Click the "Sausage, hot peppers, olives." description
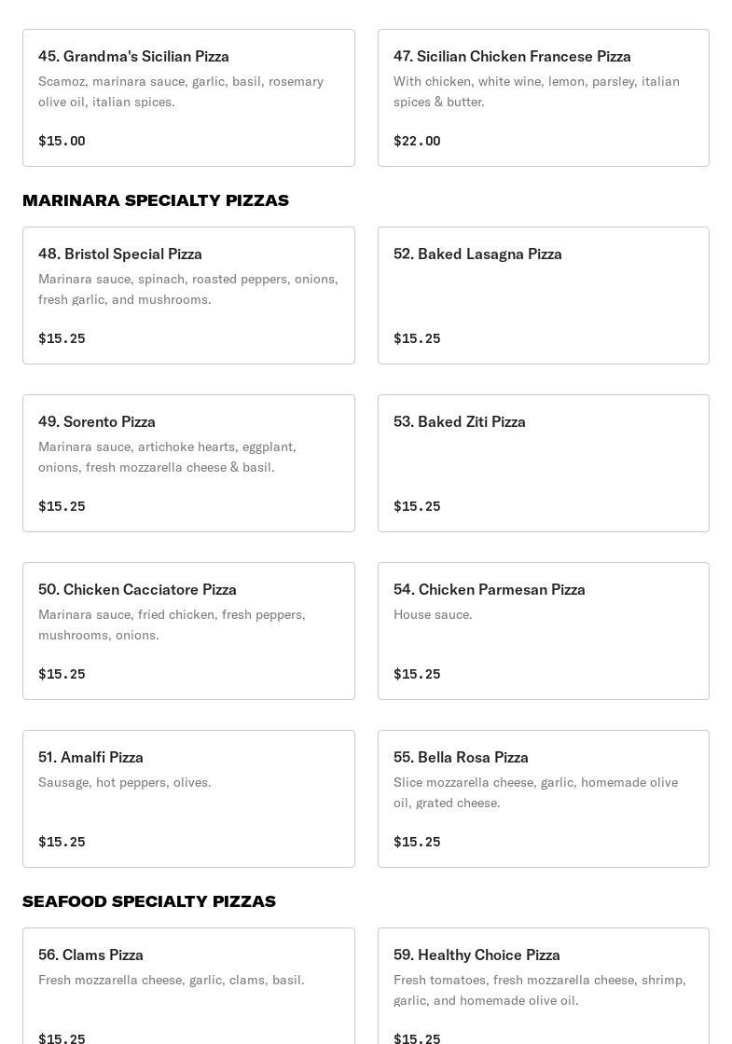Image resolution: width=732 pixels, height=1044 pixels. pyautogui.click(x=125, y=782)
